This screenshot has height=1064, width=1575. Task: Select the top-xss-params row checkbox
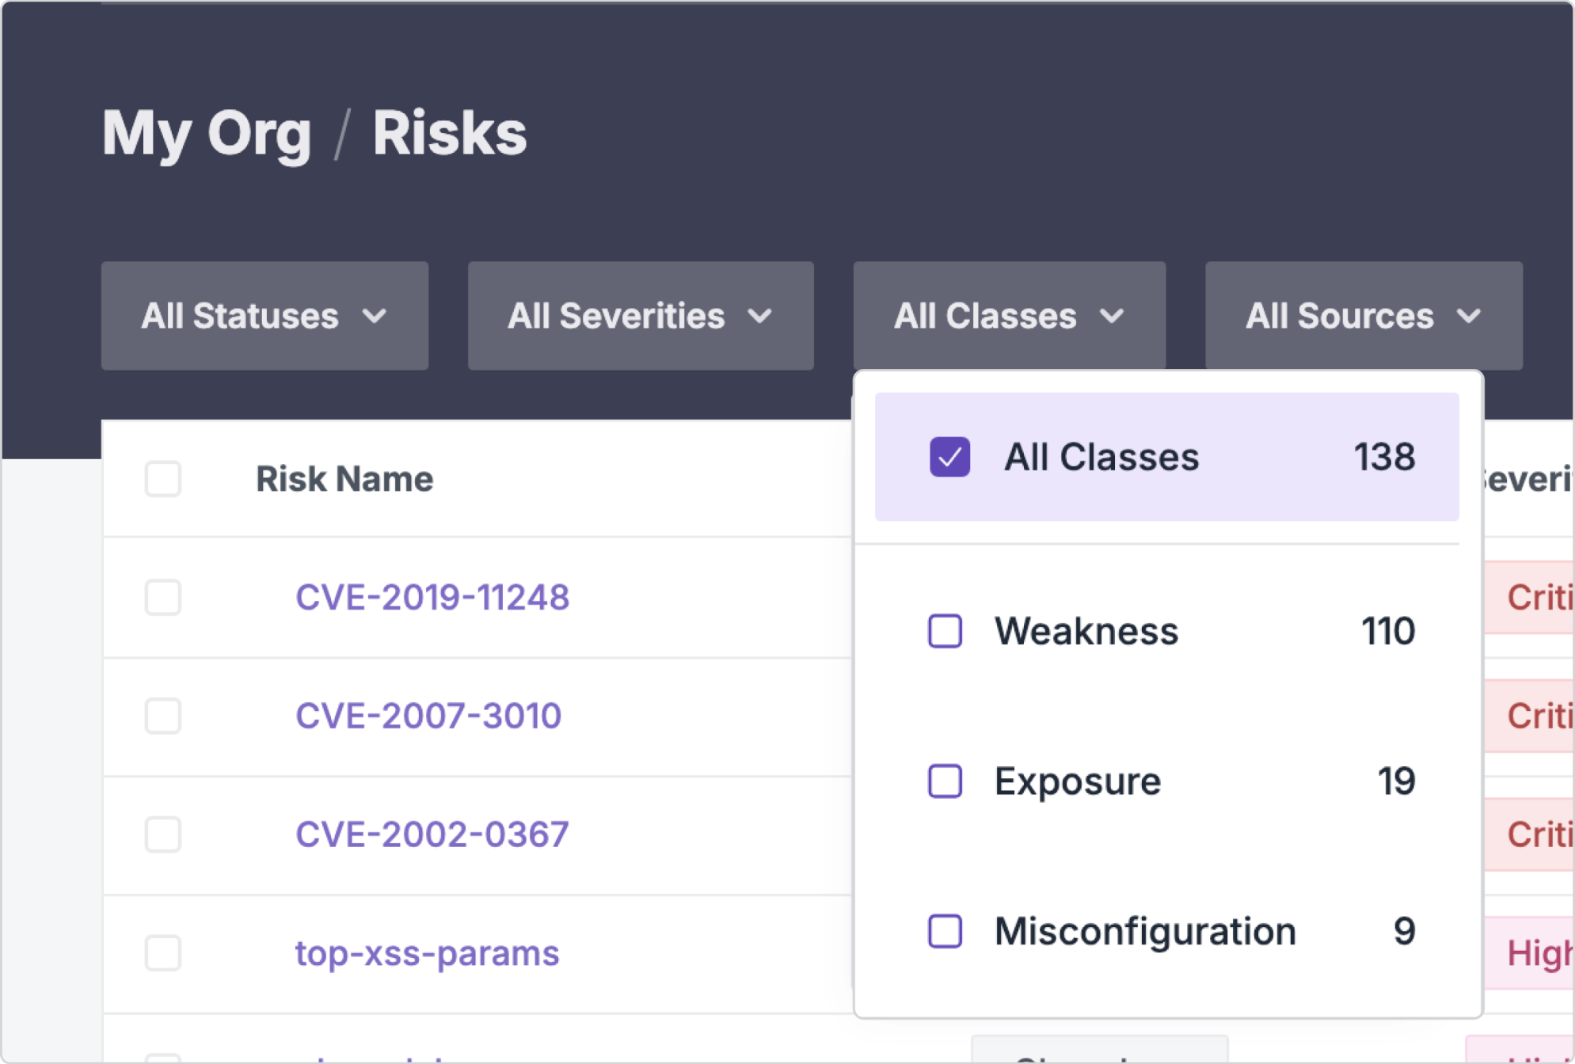point(163,953)
